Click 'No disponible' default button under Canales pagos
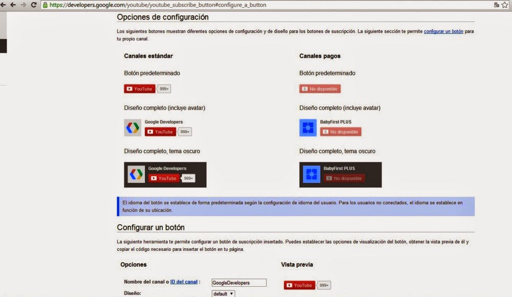The width and height of the screenshot is (512, 297). [x=320, y=89]
